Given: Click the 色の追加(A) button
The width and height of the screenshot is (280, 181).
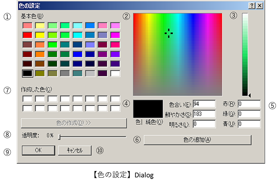Looking at the screenshot, I should click(x=197, y=140).
